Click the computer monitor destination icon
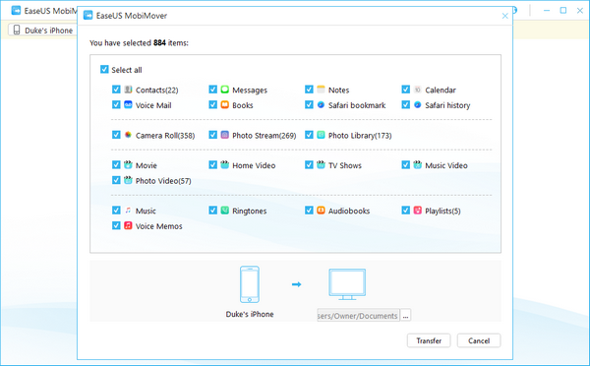The width and height of the screenshot is (590, 366). [347, 284]
